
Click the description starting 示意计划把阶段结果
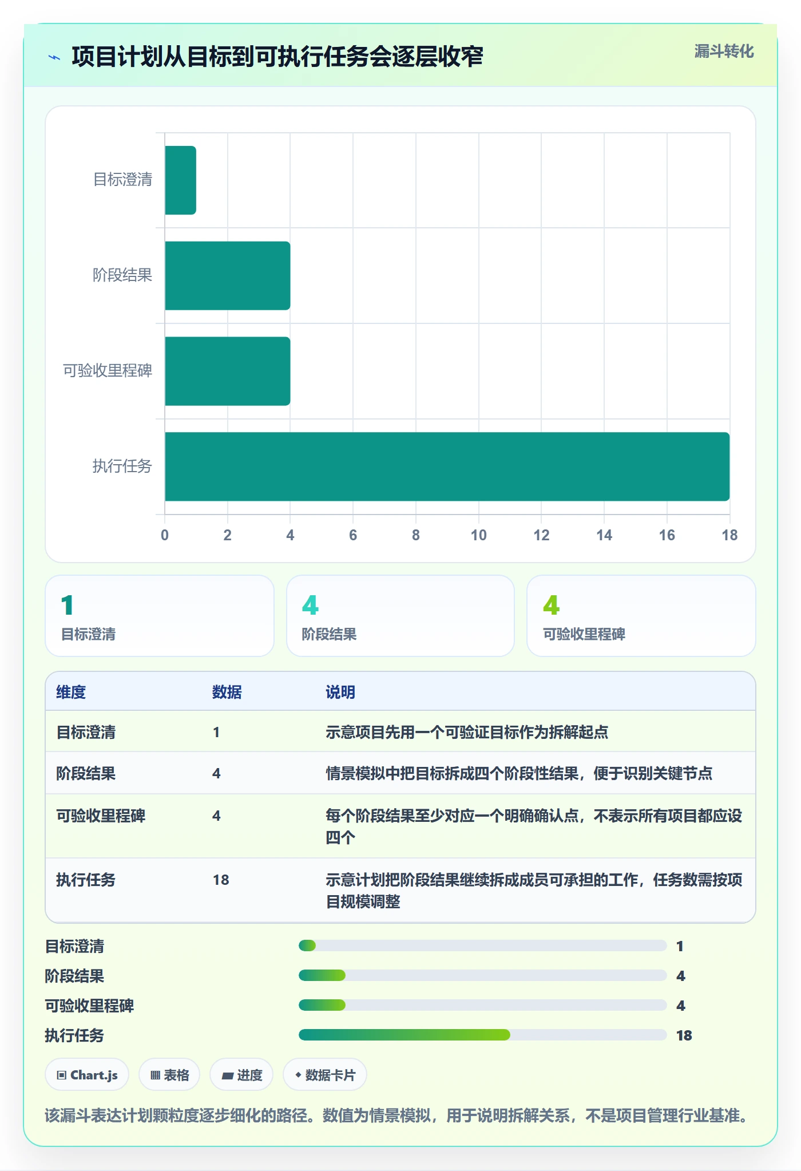coord(534,891)
